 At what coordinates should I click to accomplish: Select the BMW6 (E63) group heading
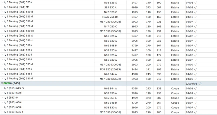pos(12,83)
